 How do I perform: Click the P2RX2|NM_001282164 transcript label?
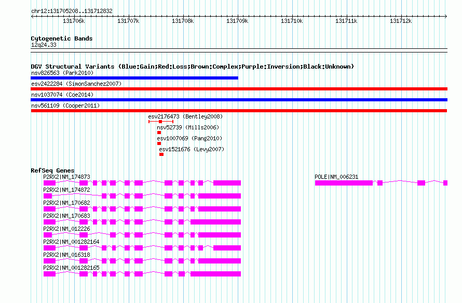[x=71, y=242]
